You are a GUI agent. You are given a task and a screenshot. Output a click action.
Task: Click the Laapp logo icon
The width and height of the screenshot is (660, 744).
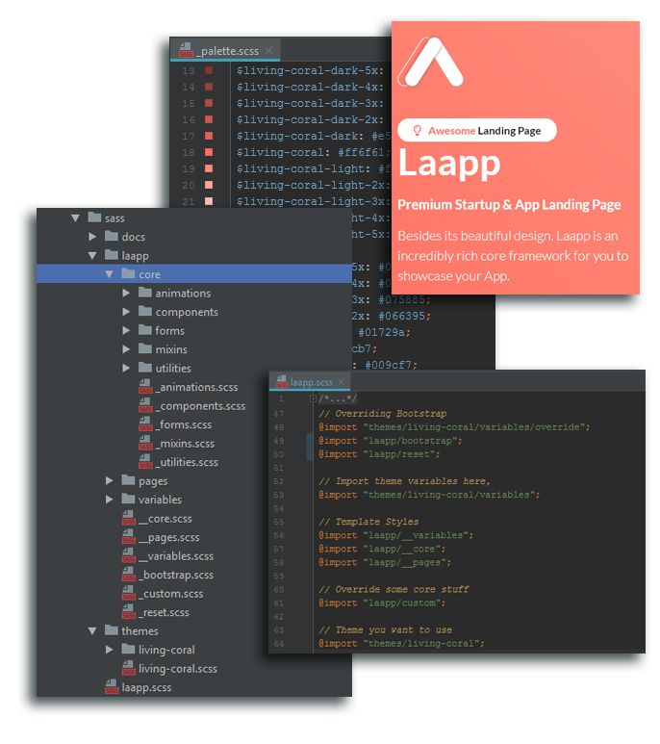(x=431, y=62)
